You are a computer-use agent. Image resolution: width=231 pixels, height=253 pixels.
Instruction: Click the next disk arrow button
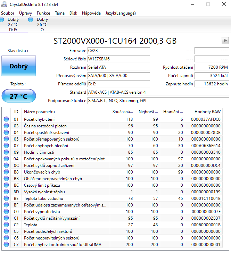coord(225,41)
